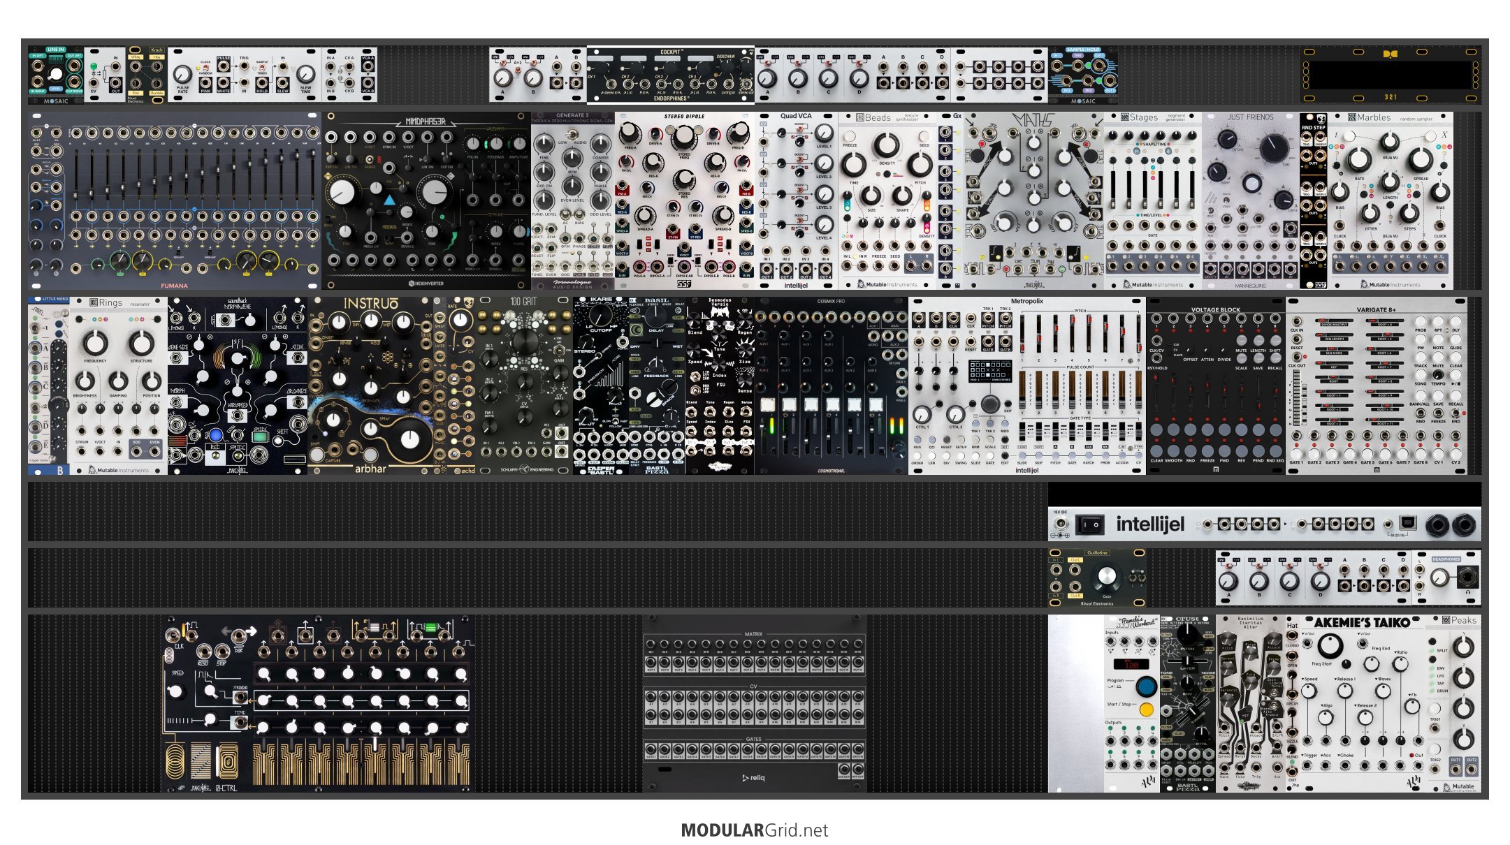The height and width of the screenshot is (845, 1510).
Task: Click the Line In LEVEL knob on Mosaic
Action: point(57,74)
